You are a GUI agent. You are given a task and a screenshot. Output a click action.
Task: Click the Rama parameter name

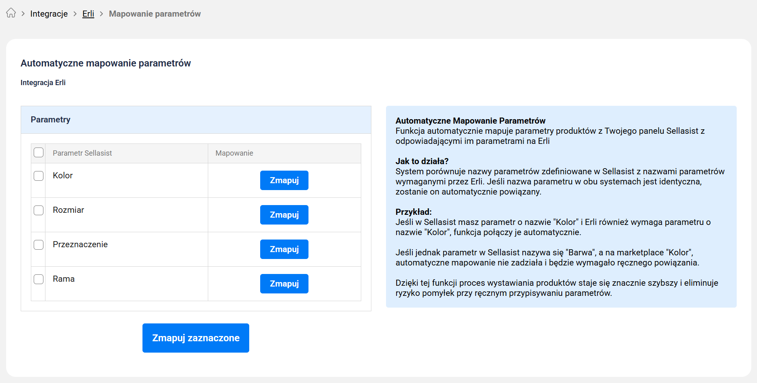pos(64,279)
